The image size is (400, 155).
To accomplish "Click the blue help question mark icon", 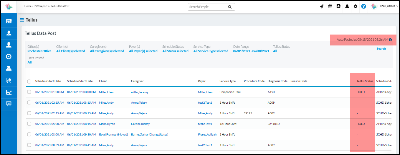I will [363, 6].
